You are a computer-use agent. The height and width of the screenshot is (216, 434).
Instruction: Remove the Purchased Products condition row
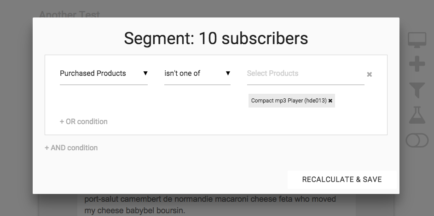pyautogui.click(x=369, y=74)
